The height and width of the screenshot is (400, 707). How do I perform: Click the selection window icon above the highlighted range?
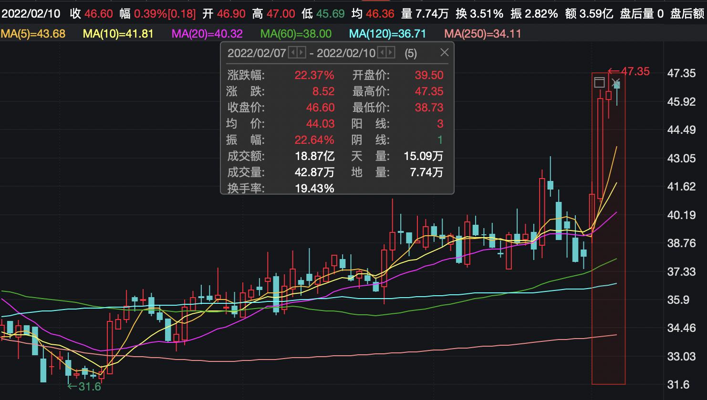point(600,82)
